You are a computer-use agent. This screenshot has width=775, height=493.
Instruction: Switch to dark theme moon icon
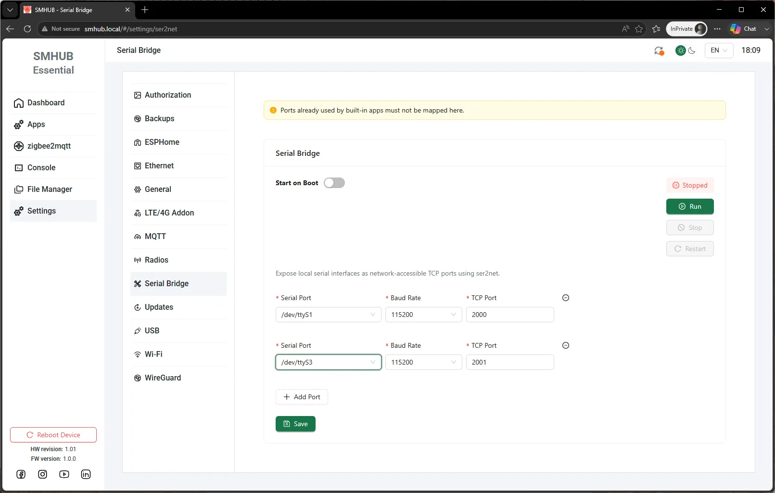692,51
